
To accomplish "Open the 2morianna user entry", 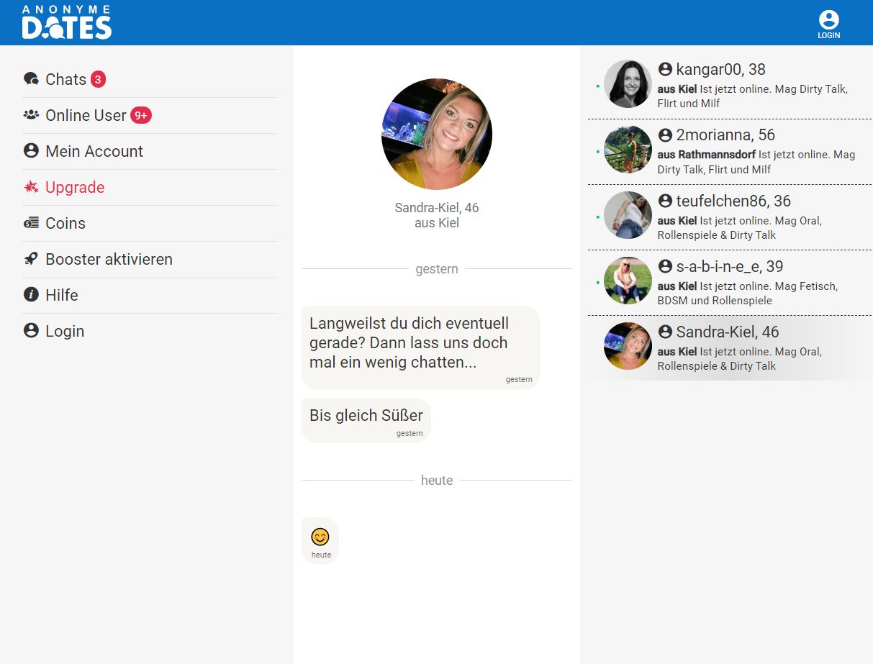I will [x=725, y=135].
